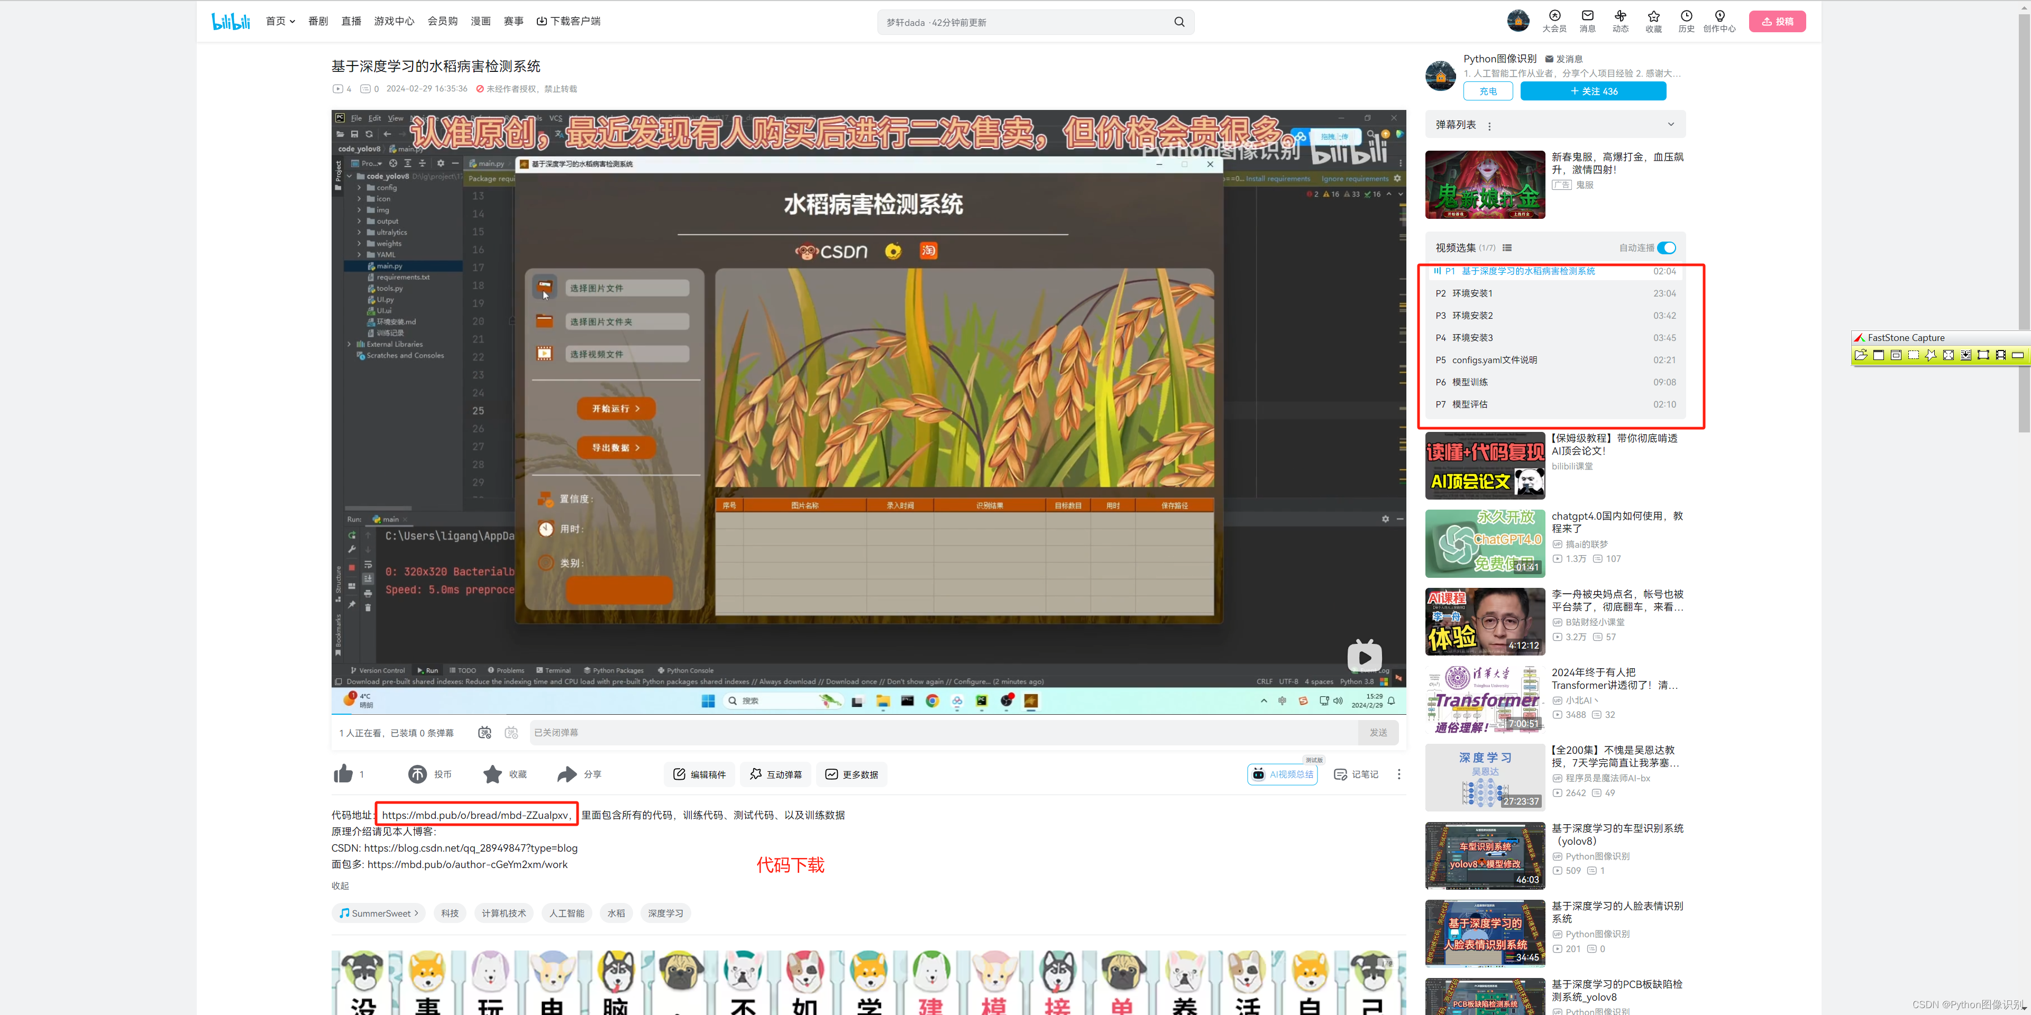
Task: Click the AI视频总结 button
Action: pos(1283,774)
